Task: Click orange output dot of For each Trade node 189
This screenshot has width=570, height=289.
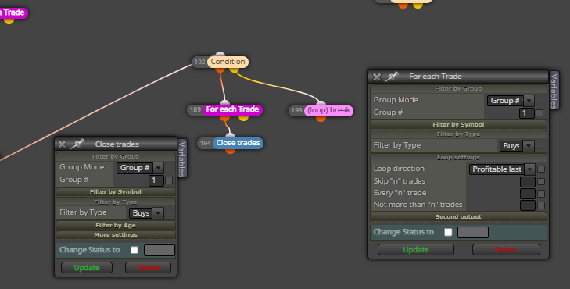Action: [x=224, y=117]
